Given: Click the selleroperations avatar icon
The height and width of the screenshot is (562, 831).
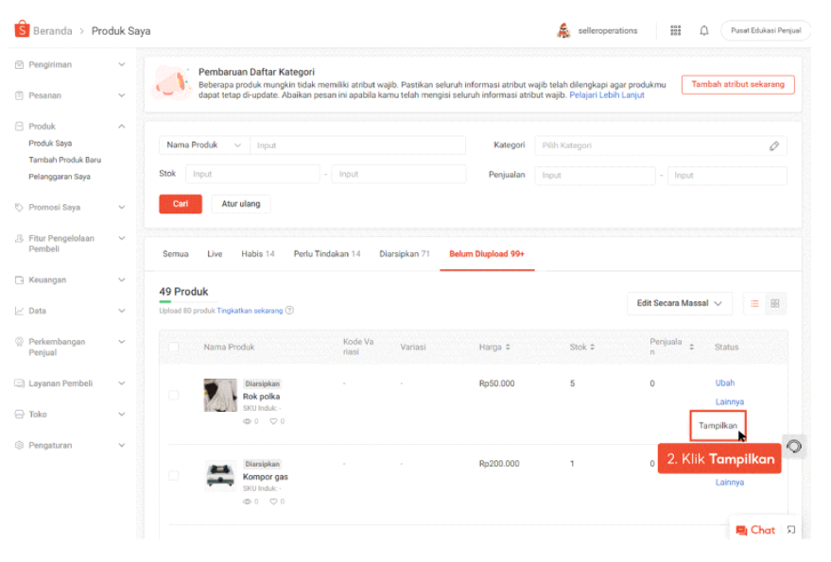Looking at the screenshot, I should tap(563, 31).
